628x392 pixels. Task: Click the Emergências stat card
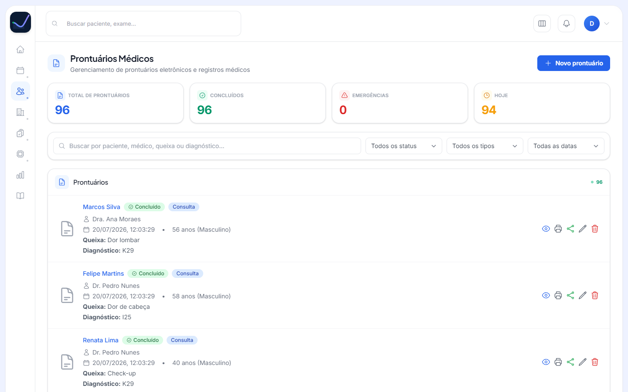(x=400, y=103)
